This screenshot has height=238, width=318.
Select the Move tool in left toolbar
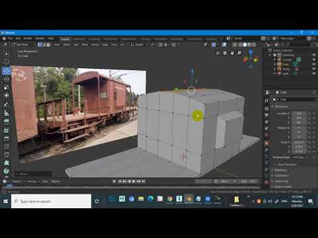click(7, 71)
